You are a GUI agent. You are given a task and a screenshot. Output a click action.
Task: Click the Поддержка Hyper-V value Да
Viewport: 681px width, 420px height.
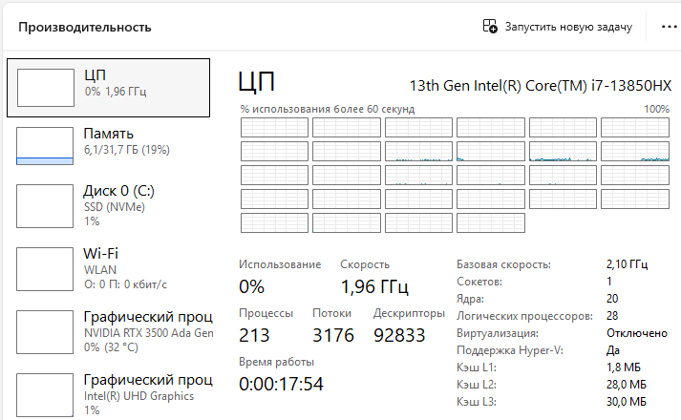point(613,350)
